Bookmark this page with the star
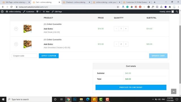This screenshot has width=181, height=102. click(118, 7)
